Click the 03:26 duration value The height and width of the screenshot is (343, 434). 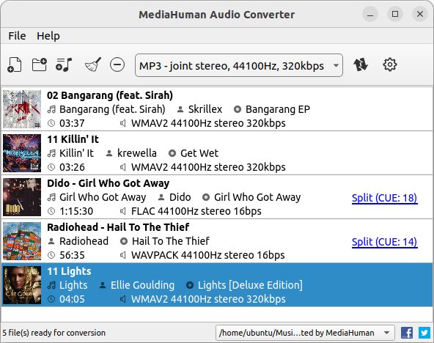point(72,167)
